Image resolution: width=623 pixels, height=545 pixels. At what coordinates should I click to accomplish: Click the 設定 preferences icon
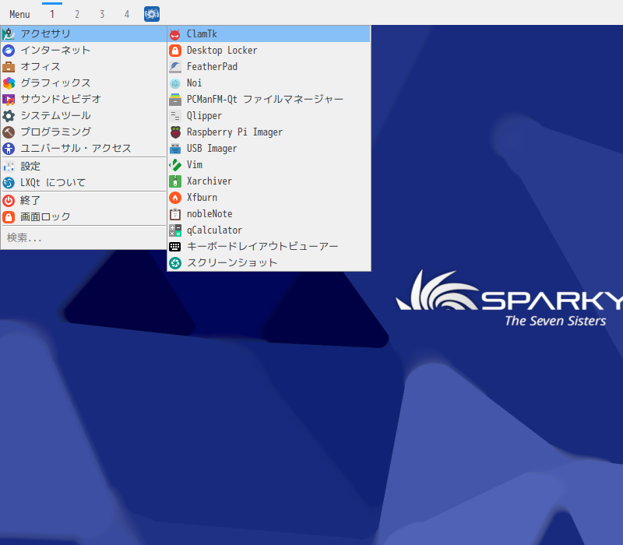pos(9,167)
